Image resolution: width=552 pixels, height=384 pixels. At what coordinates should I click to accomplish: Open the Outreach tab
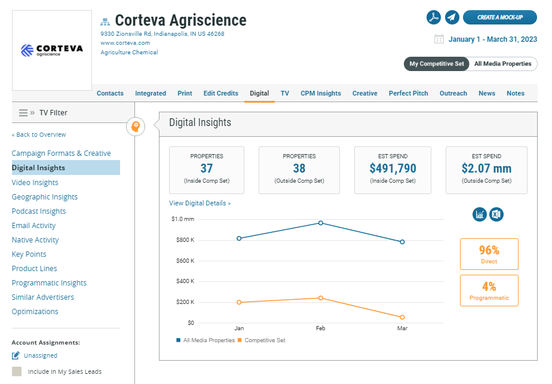click(453, 93)
